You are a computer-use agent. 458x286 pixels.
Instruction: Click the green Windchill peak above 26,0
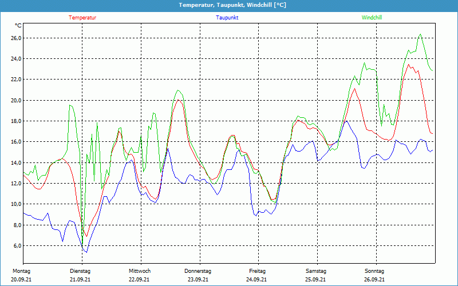pos(420,34)
